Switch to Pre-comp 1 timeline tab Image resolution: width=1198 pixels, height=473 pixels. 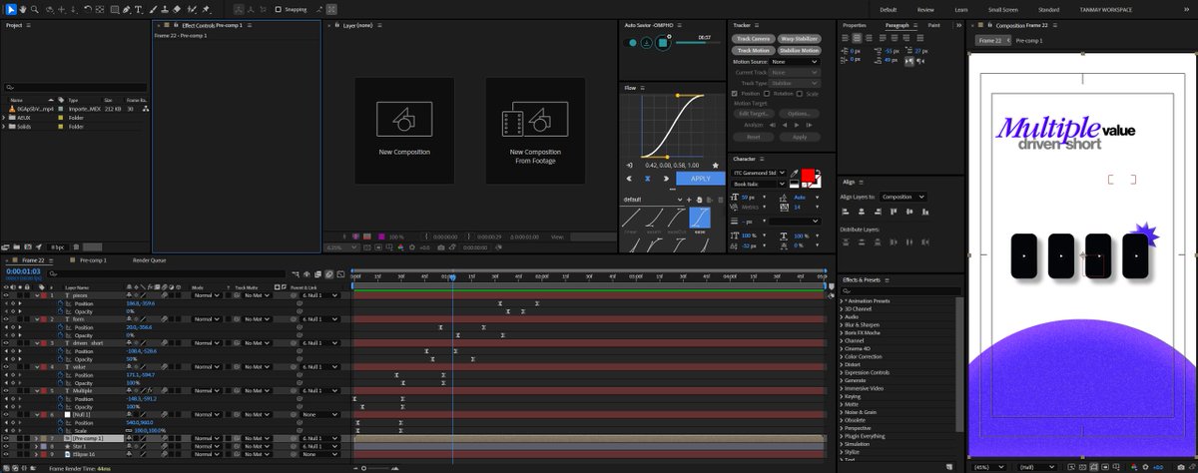pos(93,260)
